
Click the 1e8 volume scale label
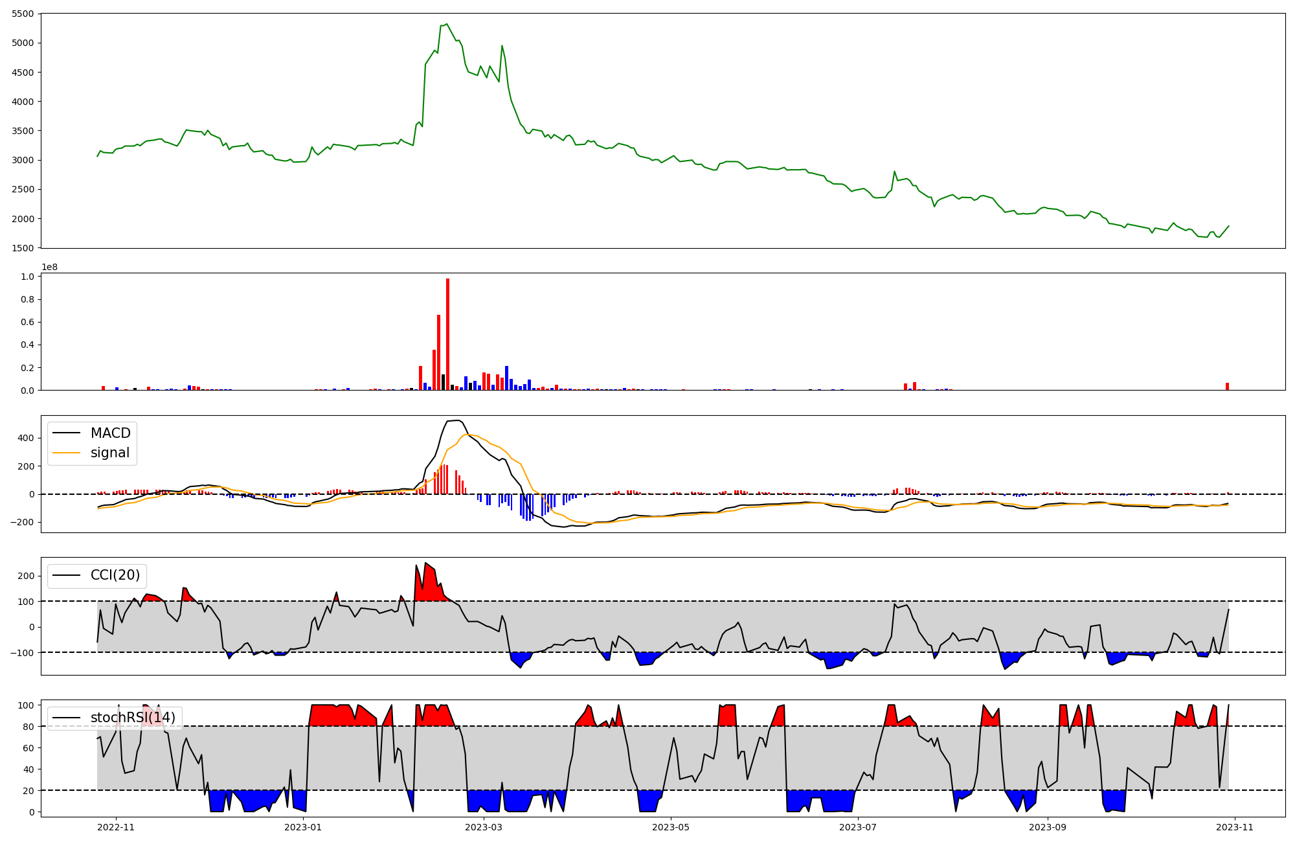[49, 267]
